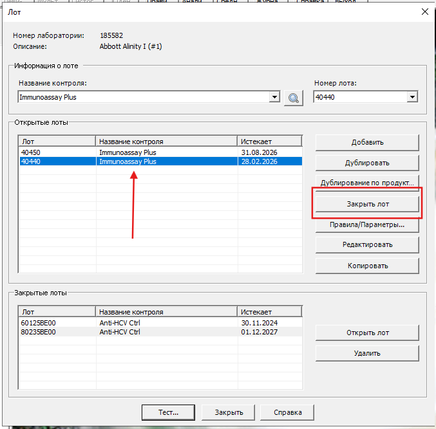Open the Номер лота dropdown list
This screenshot has width=436, height=429.
(412, 97)
